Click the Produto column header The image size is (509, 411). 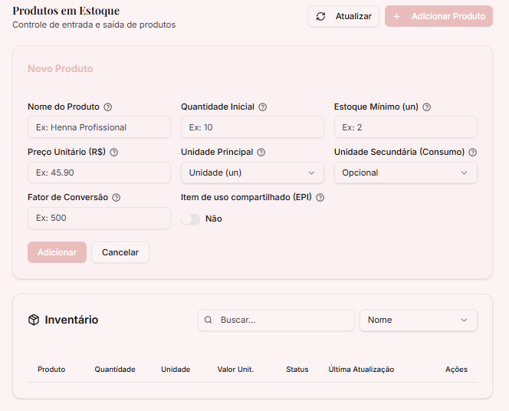pos(51,370)
